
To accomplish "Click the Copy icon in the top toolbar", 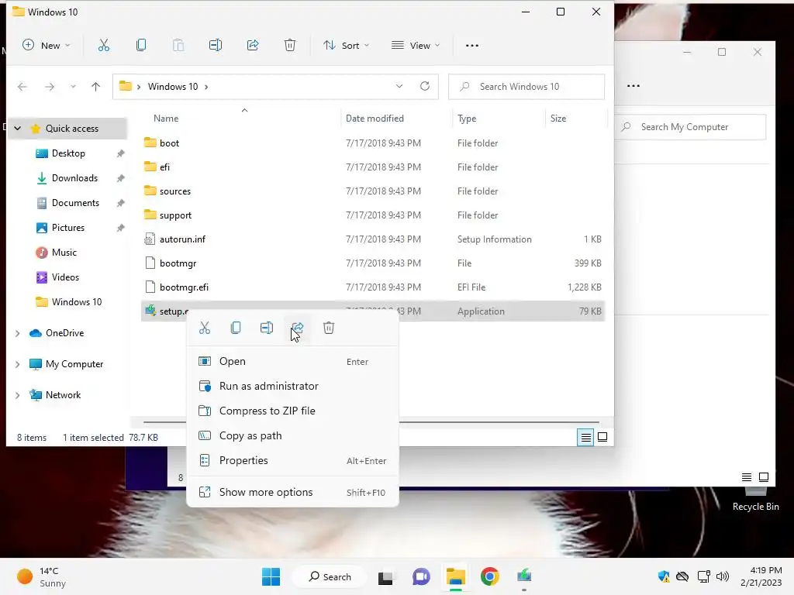I will (141, 46).
